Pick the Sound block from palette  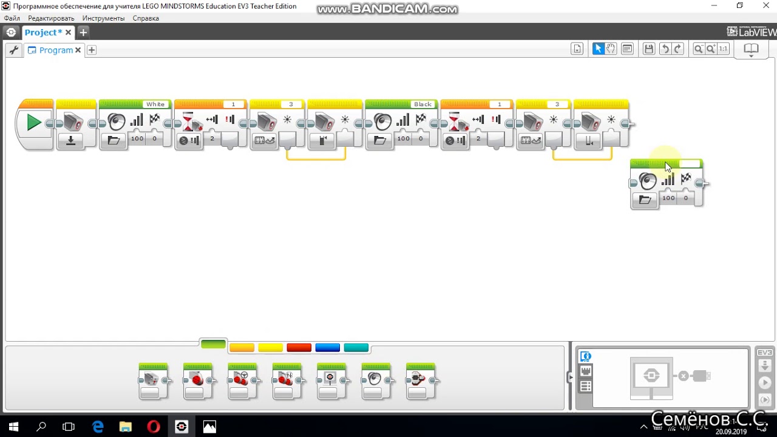[376, 381]
